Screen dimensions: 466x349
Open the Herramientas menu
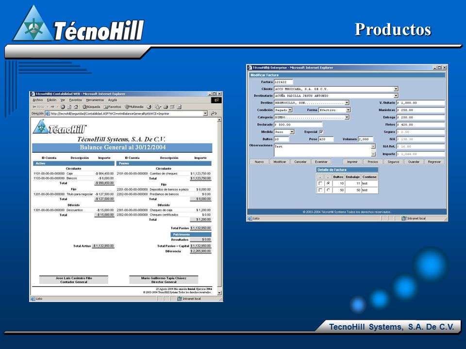95,100
